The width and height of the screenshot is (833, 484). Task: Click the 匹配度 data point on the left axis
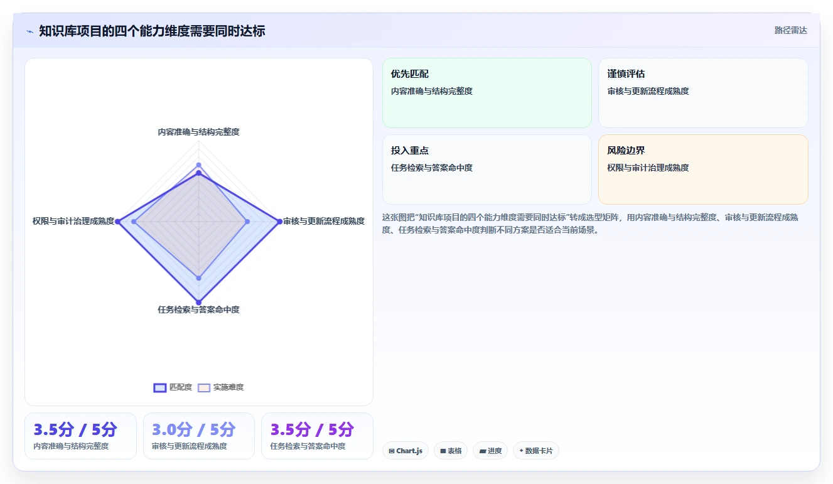tap(117, 221)
